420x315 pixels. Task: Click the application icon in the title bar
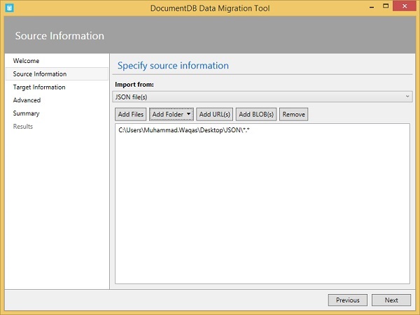coord(8,8)
